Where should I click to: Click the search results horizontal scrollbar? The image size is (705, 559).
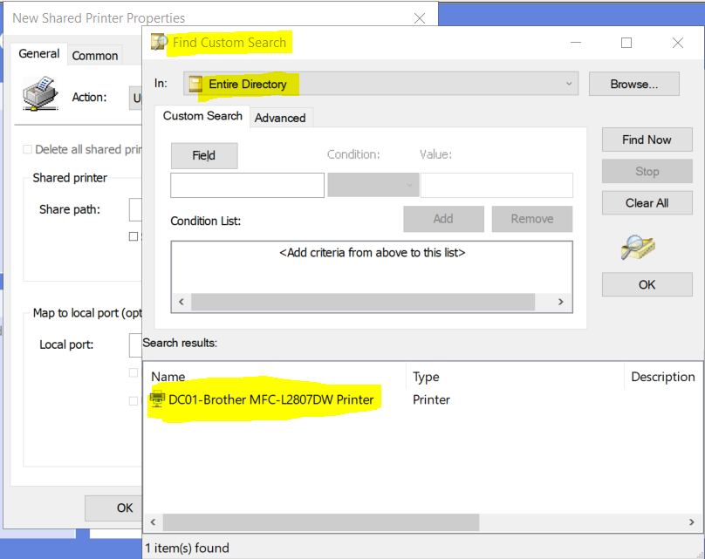click(x=321, y=522)
